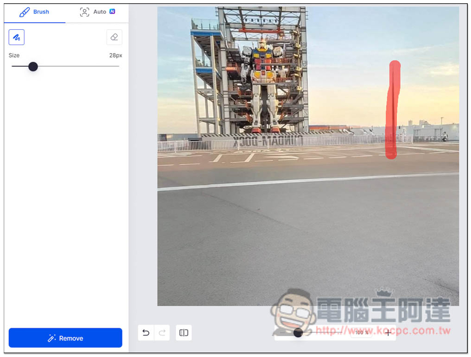
Task: Click the red painted brush stroke
Action: click(x=392, y=108)
